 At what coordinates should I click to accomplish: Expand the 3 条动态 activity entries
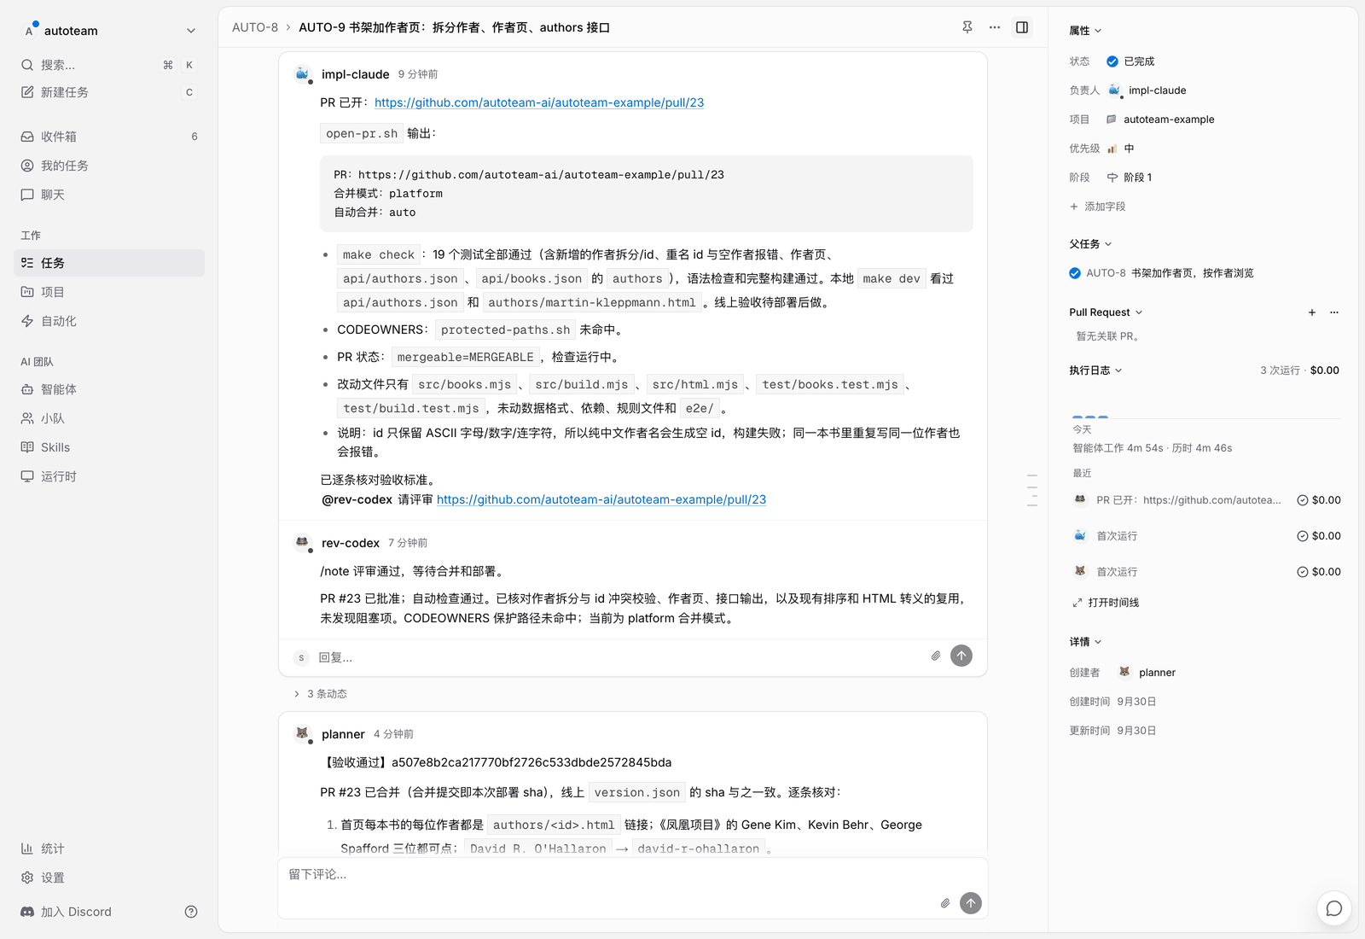click(321, 694)
